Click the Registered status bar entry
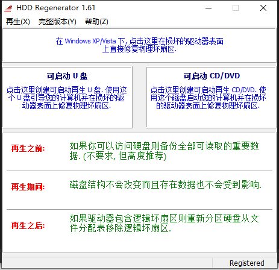279x270 pixels. pos(247,263)
